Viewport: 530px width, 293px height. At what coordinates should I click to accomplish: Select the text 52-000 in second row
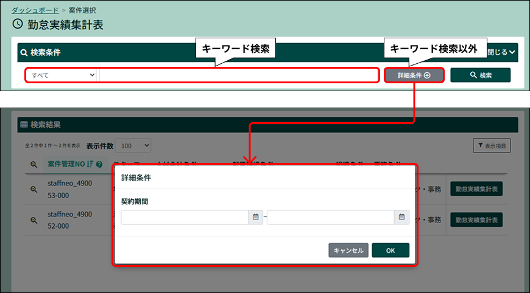coord(58,226)
